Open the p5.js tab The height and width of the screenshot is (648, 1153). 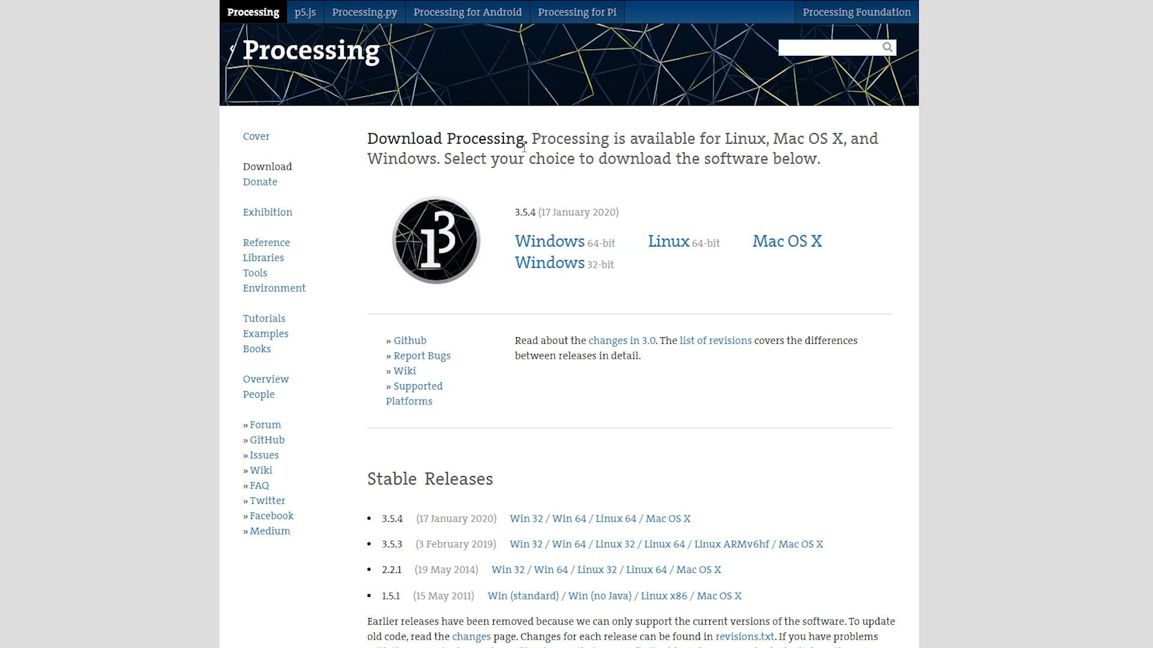click(305, 12)
